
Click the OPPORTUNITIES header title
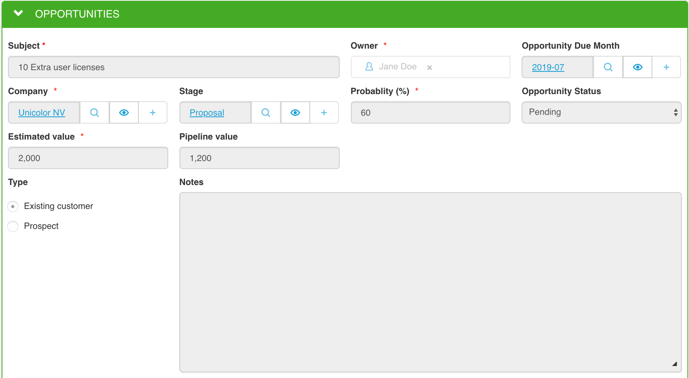[77, 14]
